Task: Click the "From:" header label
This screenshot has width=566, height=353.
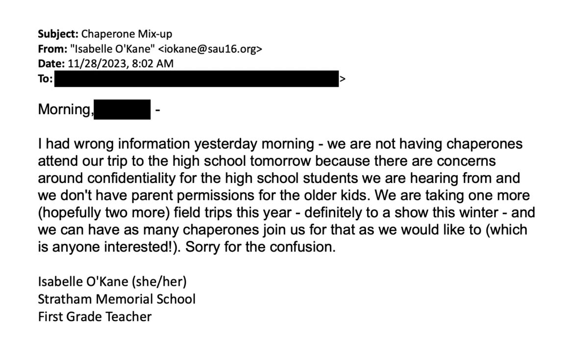Action: (51, 49)
